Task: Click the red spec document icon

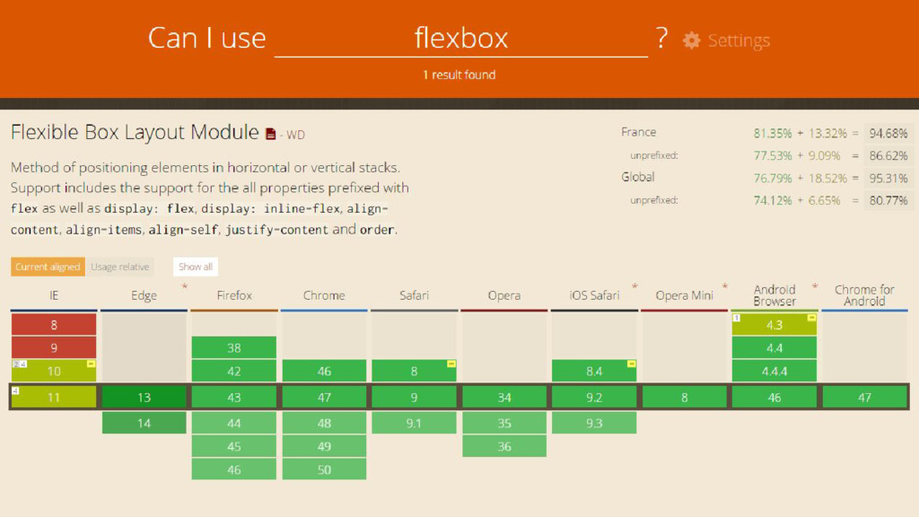Action: tap(271, 135)
